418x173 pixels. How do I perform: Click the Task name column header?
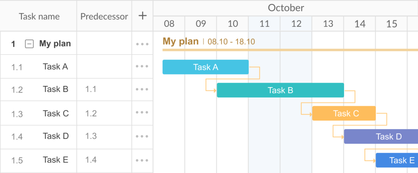click(39, 17)
